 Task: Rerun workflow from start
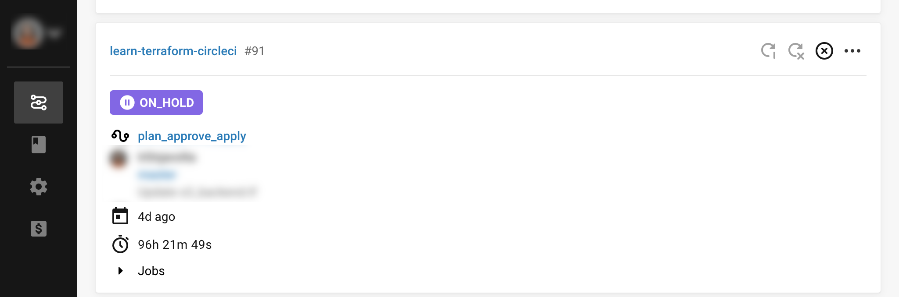click(x=768, y=51)
